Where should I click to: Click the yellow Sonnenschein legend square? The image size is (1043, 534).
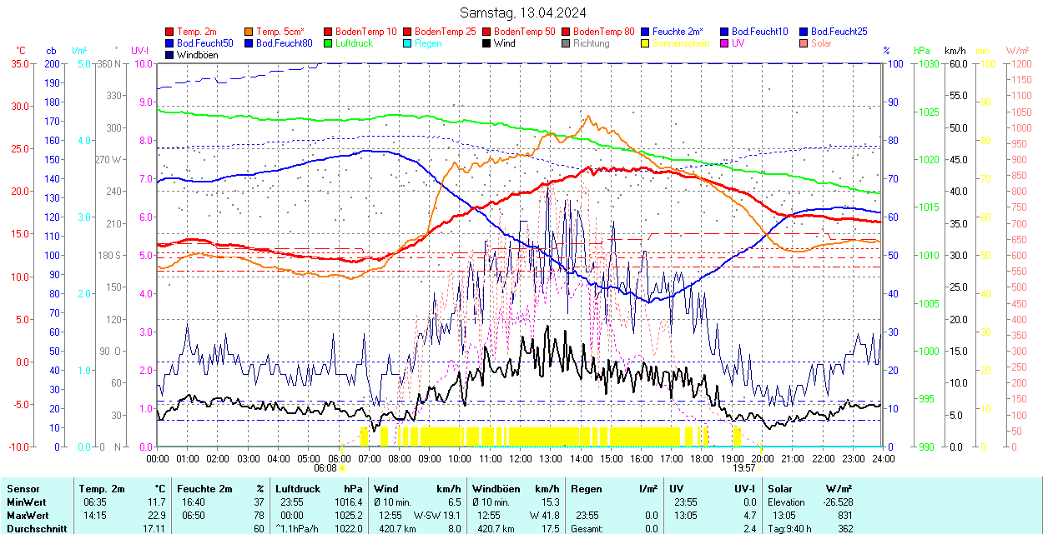[645, 43]
